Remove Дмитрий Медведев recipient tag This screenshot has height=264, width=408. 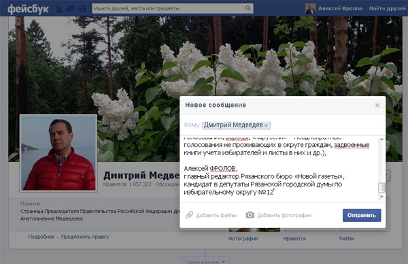[266, 125]
